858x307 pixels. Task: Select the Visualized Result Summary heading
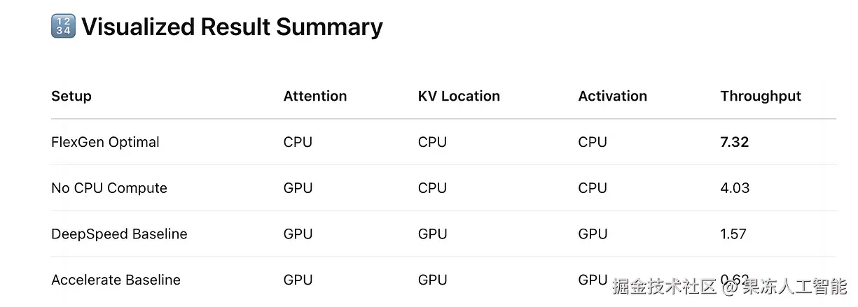[232, 27]
